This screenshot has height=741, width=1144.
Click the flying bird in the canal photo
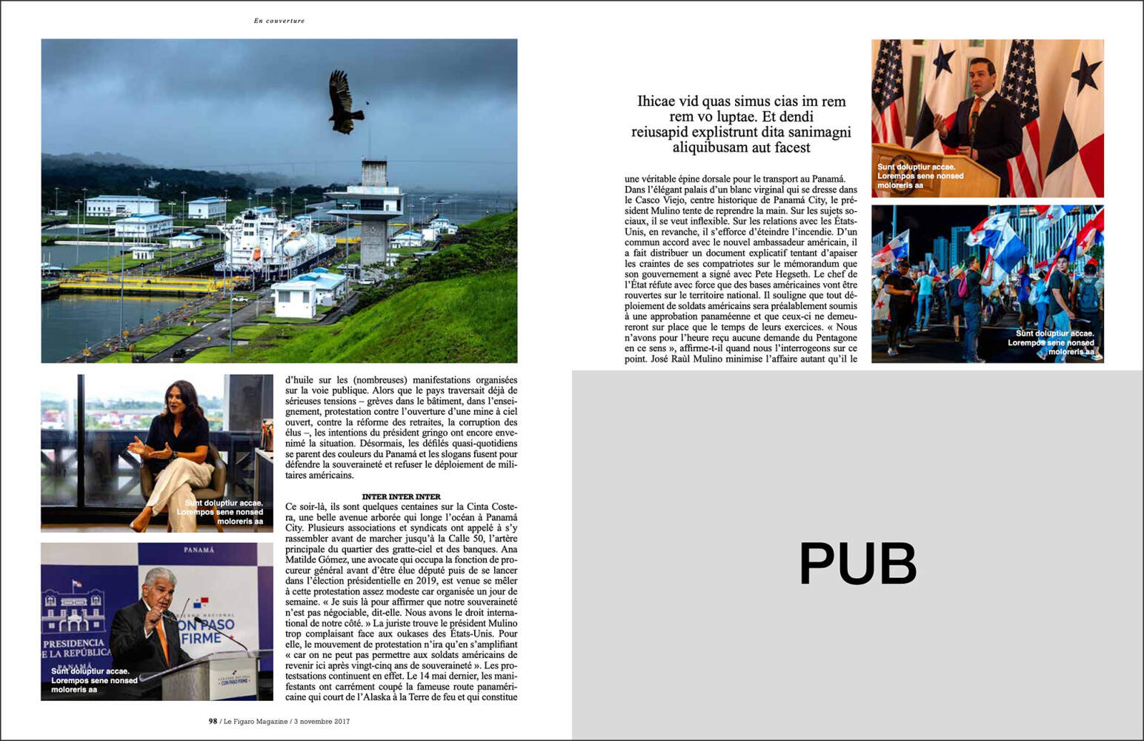346,102
